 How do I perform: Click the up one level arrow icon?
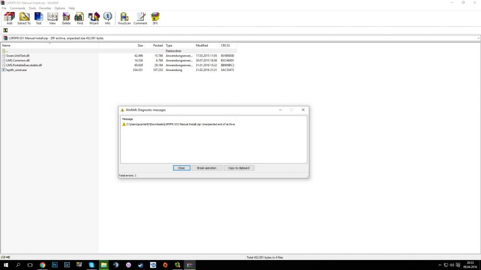pyautogui.click(x=5, y=30)
